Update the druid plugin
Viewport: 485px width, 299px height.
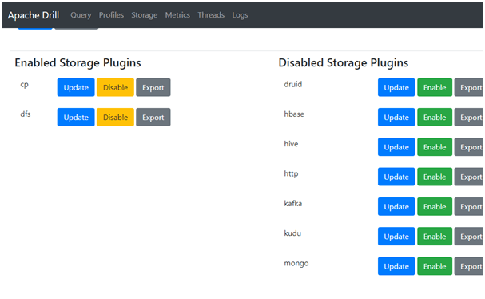396,87
